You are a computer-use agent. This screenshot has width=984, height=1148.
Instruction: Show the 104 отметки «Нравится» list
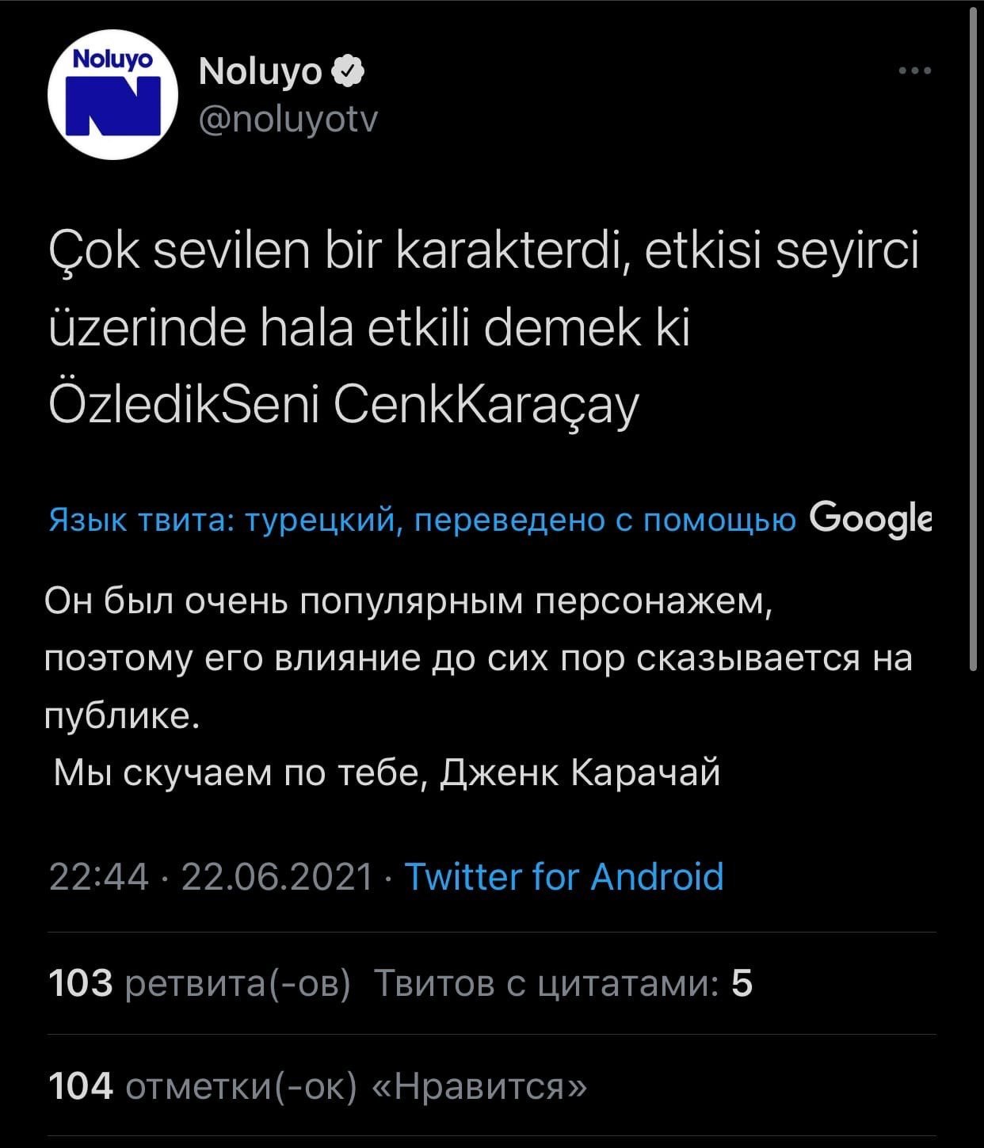pos(318,1085)
